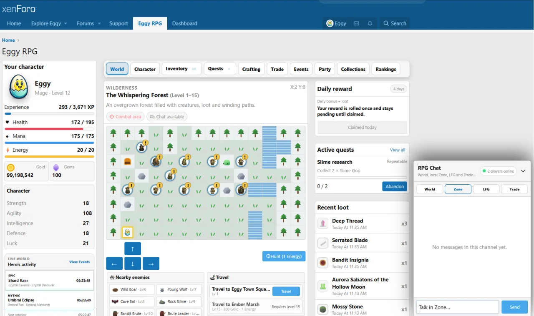The width and height of the screenshot is (534, 316).
Task: Open the alerts bell icon
Action: (x=370, y=23)
